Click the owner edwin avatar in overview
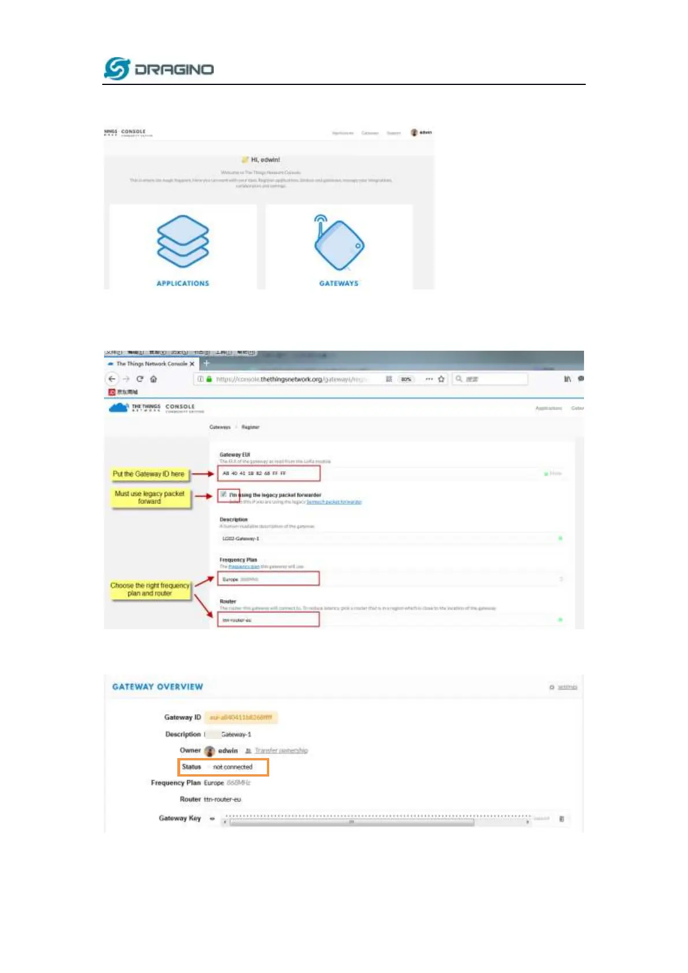This screenshot has width=688, height=973. point(209,751)
